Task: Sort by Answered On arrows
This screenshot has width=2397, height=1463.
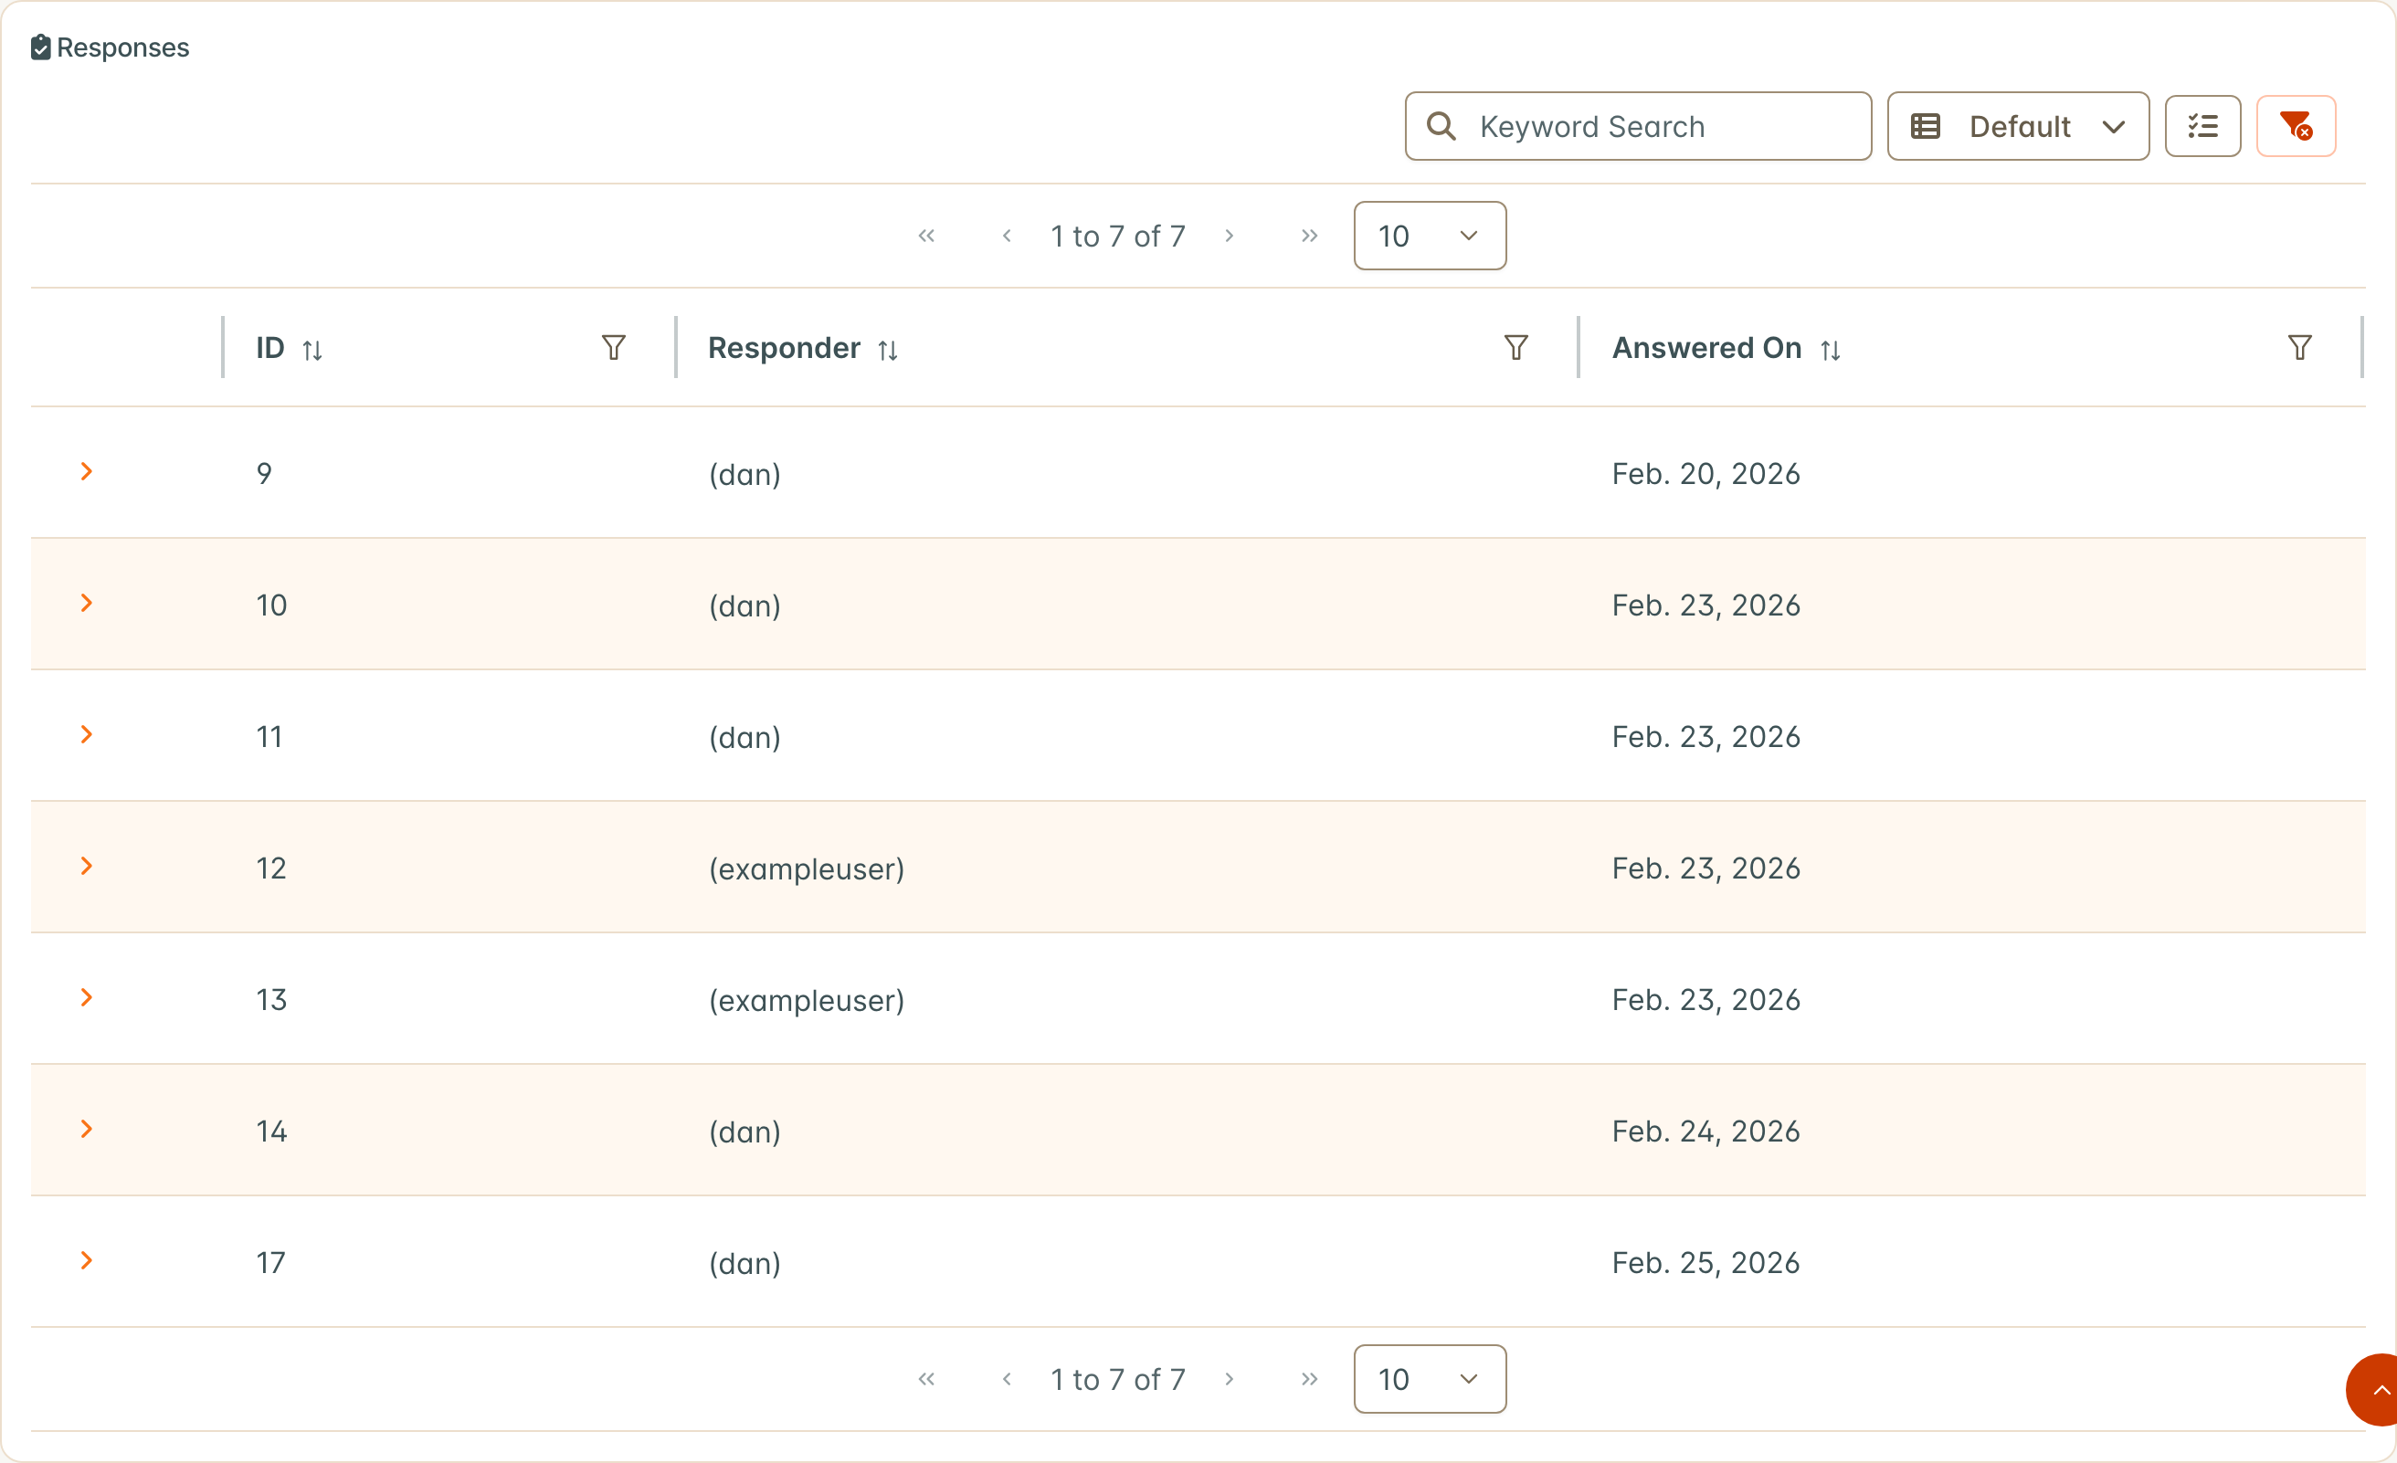Action: [1830, 350]
